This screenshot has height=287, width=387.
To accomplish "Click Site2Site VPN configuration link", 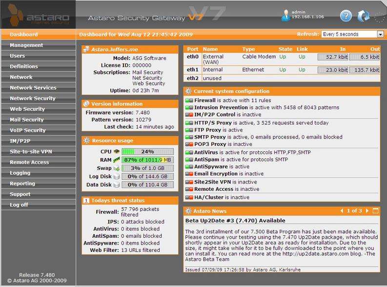I will [212, 182].
